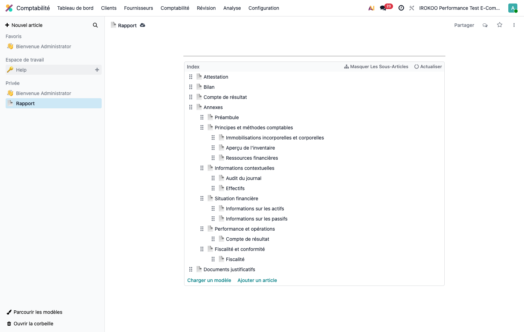
Task: Open the activities clock icon
Action: coord(401,8)
